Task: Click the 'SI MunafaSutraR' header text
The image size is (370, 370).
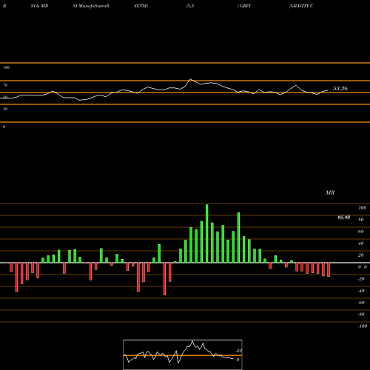Action: coord(91,6)
